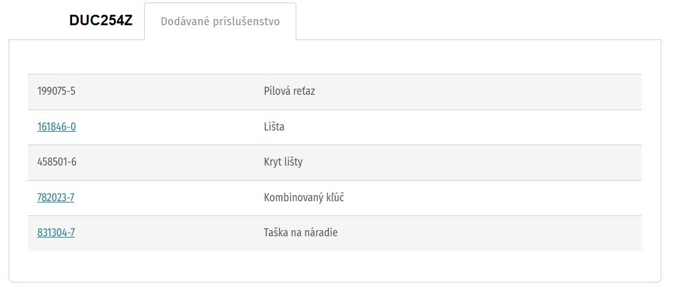Follow the link for the tool bag item
Viewport: 699px width, 288px height.
pyautogui.click(x=55, y=233)
